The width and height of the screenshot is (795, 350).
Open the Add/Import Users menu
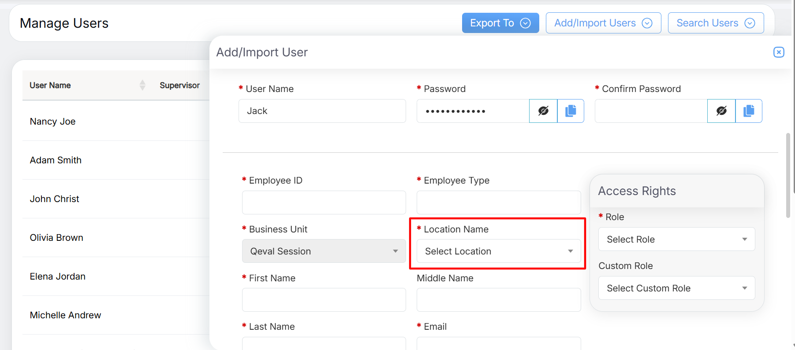[x=603, y=23]
